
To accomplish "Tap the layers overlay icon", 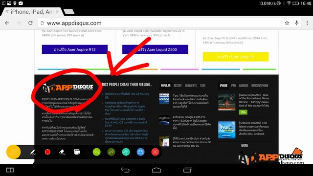I will [x=77, y=152].
